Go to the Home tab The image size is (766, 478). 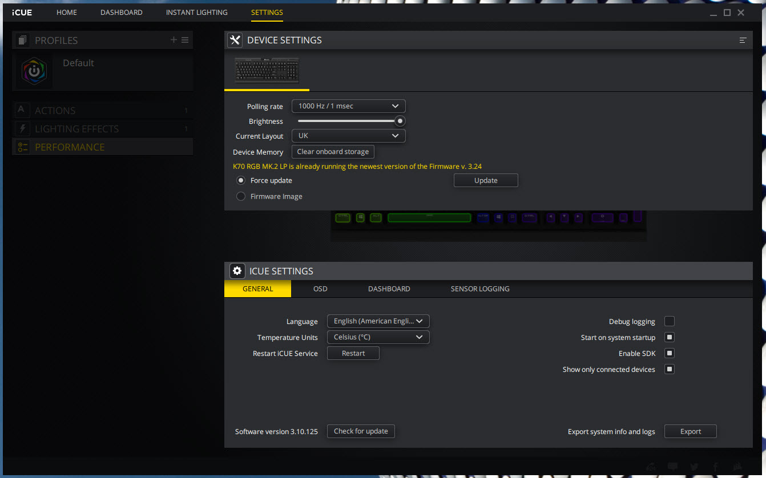(x=67, y=12)
